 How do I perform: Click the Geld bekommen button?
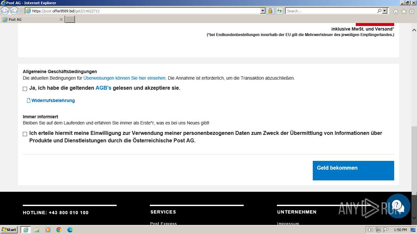[353, 171]
